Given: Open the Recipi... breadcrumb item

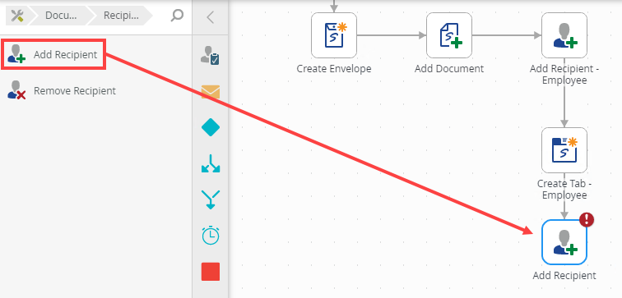Looking at the screenshot, I should [121, 16].
